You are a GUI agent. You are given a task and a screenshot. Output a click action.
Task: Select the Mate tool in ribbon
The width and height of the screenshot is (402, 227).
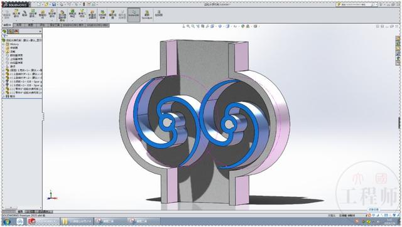click(x=25, y=14)
